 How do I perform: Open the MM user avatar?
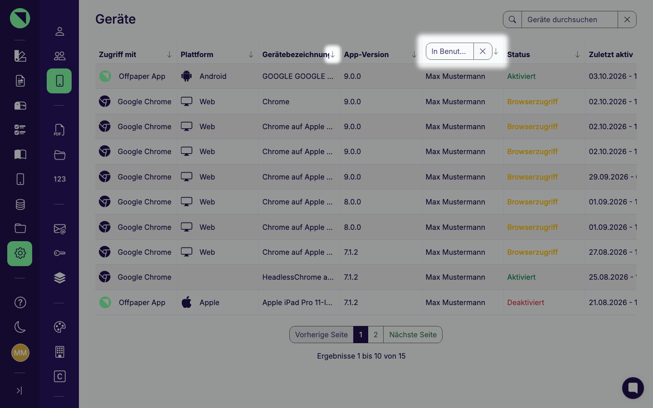[20, 353]
